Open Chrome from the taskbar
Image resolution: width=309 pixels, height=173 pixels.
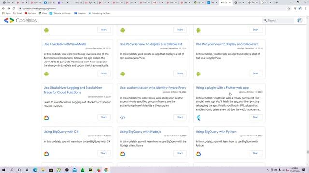tap(106, 170)
